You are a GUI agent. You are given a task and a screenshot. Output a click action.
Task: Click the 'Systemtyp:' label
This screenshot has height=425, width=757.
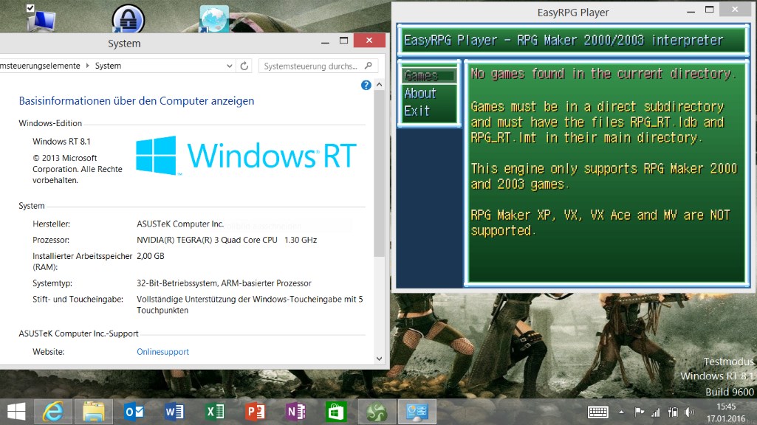pyautogui.click(x=52, y=283)
